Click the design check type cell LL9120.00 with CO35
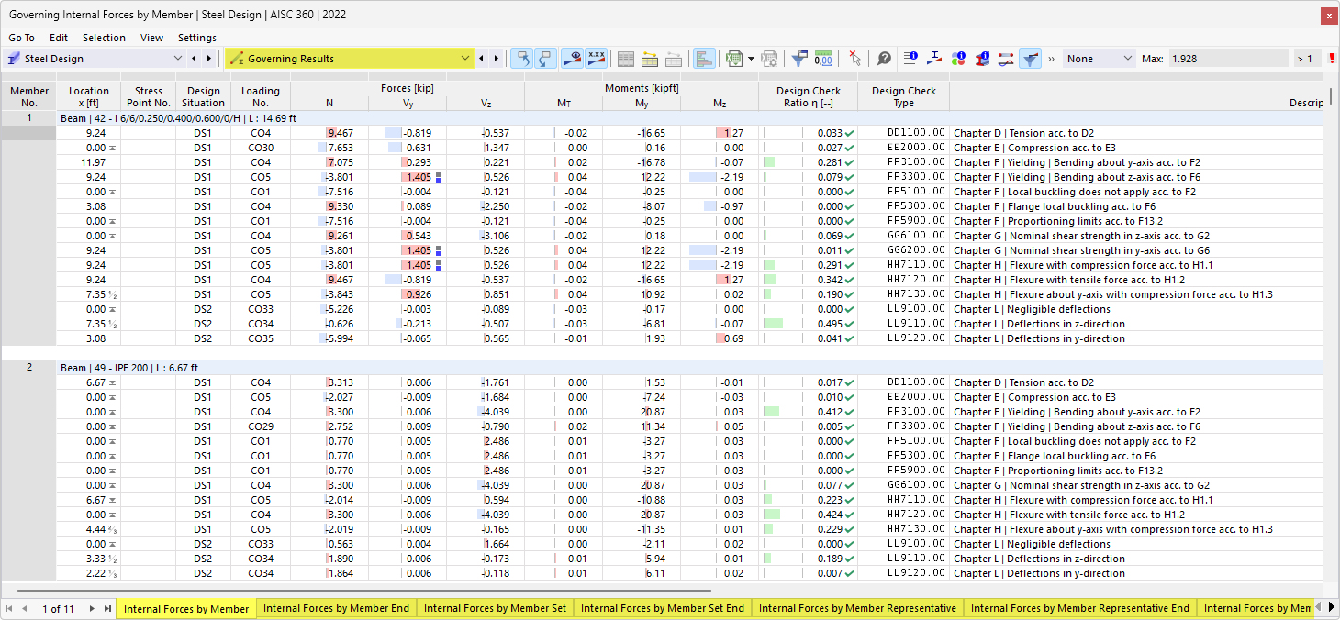 tap(904, 338)
